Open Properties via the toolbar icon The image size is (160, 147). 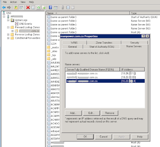(x=33, y=7)
